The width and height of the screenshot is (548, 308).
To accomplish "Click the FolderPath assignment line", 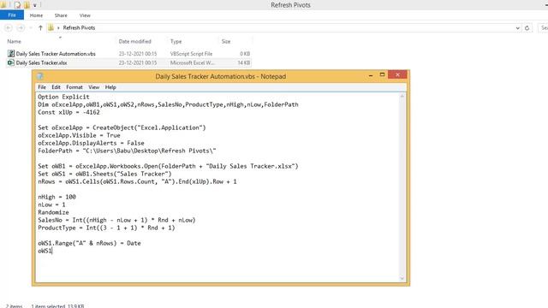I will 127,151.
